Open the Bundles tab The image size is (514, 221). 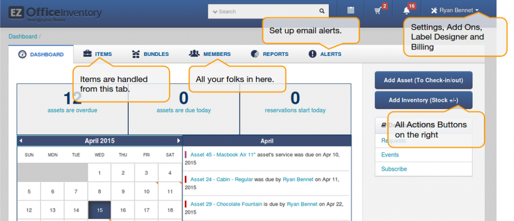click(150, 54)
